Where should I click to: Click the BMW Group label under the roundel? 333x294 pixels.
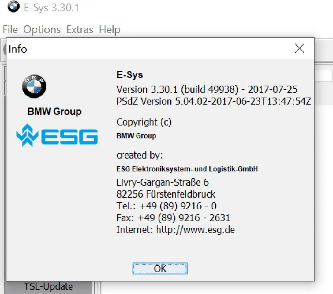tap(54, 111)
